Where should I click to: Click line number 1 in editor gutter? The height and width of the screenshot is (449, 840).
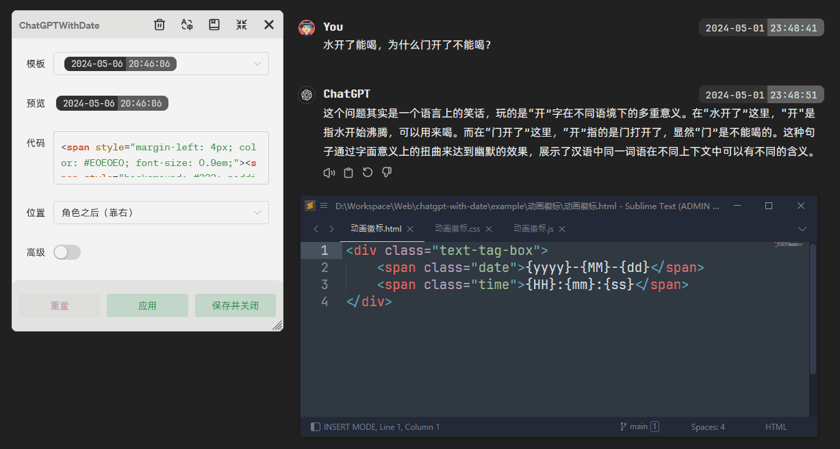tap(324, 250)
